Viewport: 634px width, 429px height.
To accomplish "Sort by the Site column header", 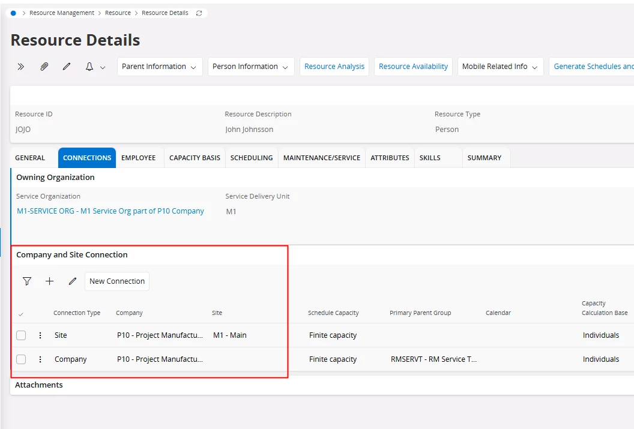I will pyautogui.click(x=217, y=313).
